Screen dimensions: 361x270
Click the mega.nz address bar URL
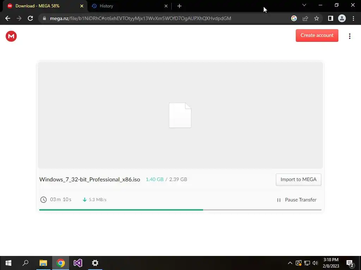pos(140,18)
